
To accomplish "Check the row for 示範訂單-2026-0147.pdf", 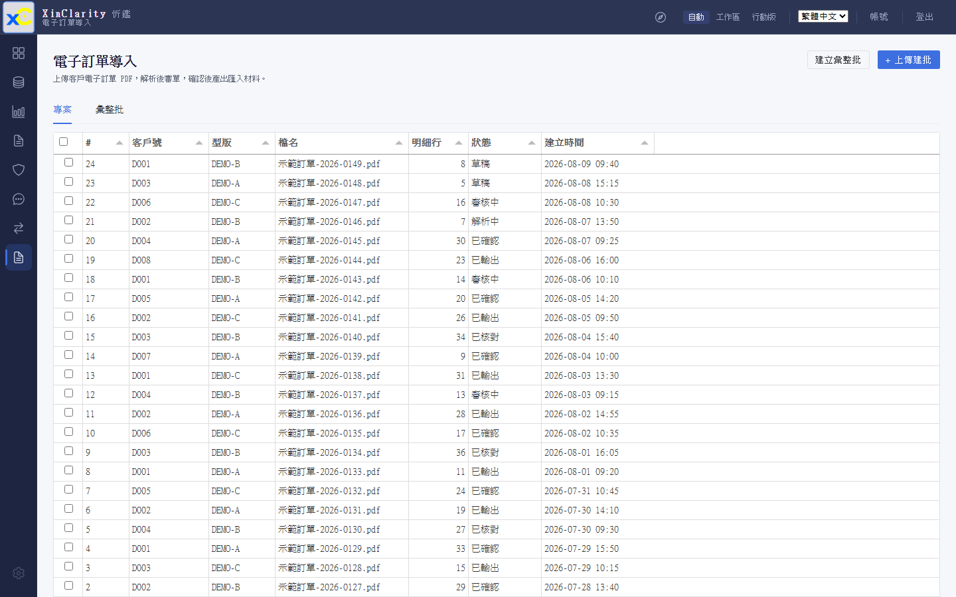I will (68, 200).
